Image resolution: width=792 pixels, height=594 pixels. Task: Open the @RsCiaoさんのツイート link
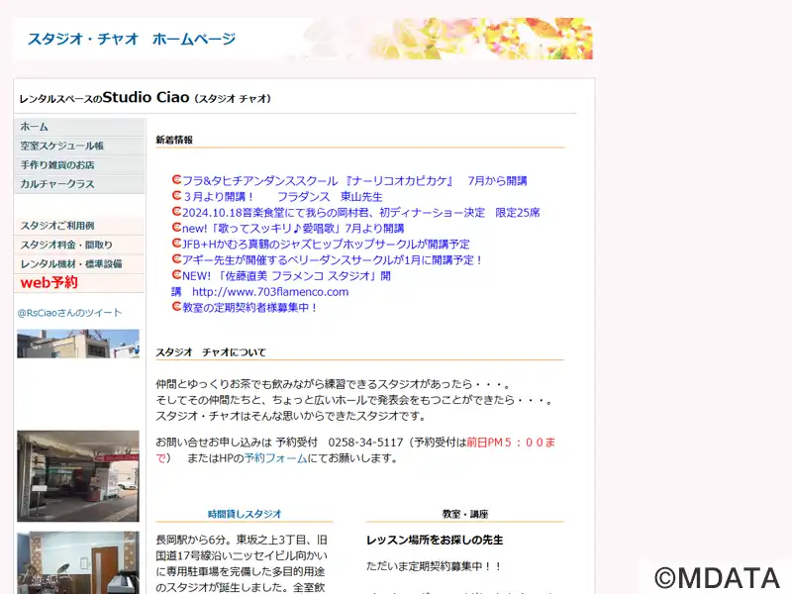[x=69, y=313]
